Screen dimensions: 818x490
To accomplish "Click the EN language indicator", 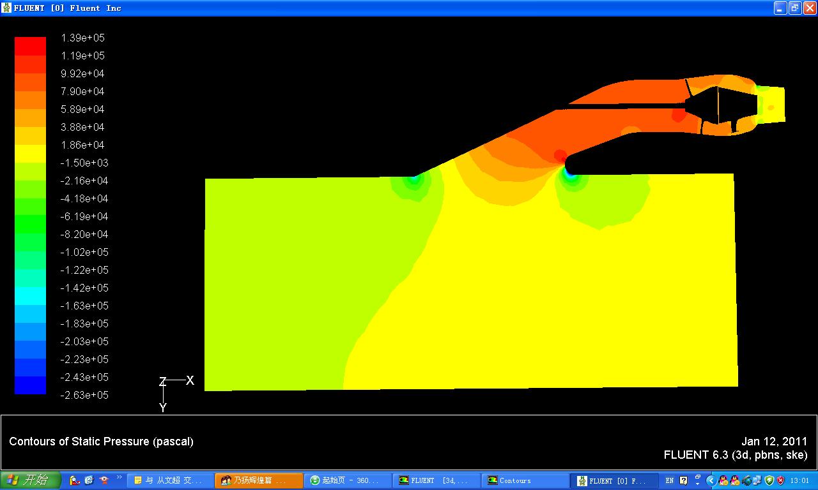I will click(x=669, y=480).
